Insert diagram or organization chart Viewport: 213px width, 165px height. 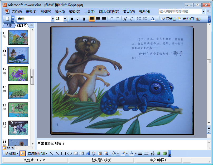[94, 153]
